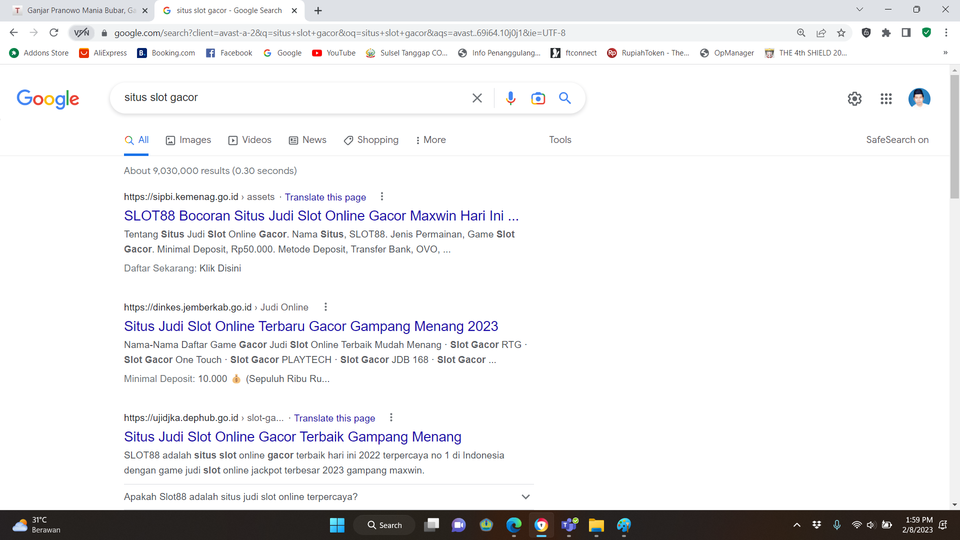Screen dimensions: 960x540
Task: Expand the Slot88 terpercaya question
Action: click(525, 496)
